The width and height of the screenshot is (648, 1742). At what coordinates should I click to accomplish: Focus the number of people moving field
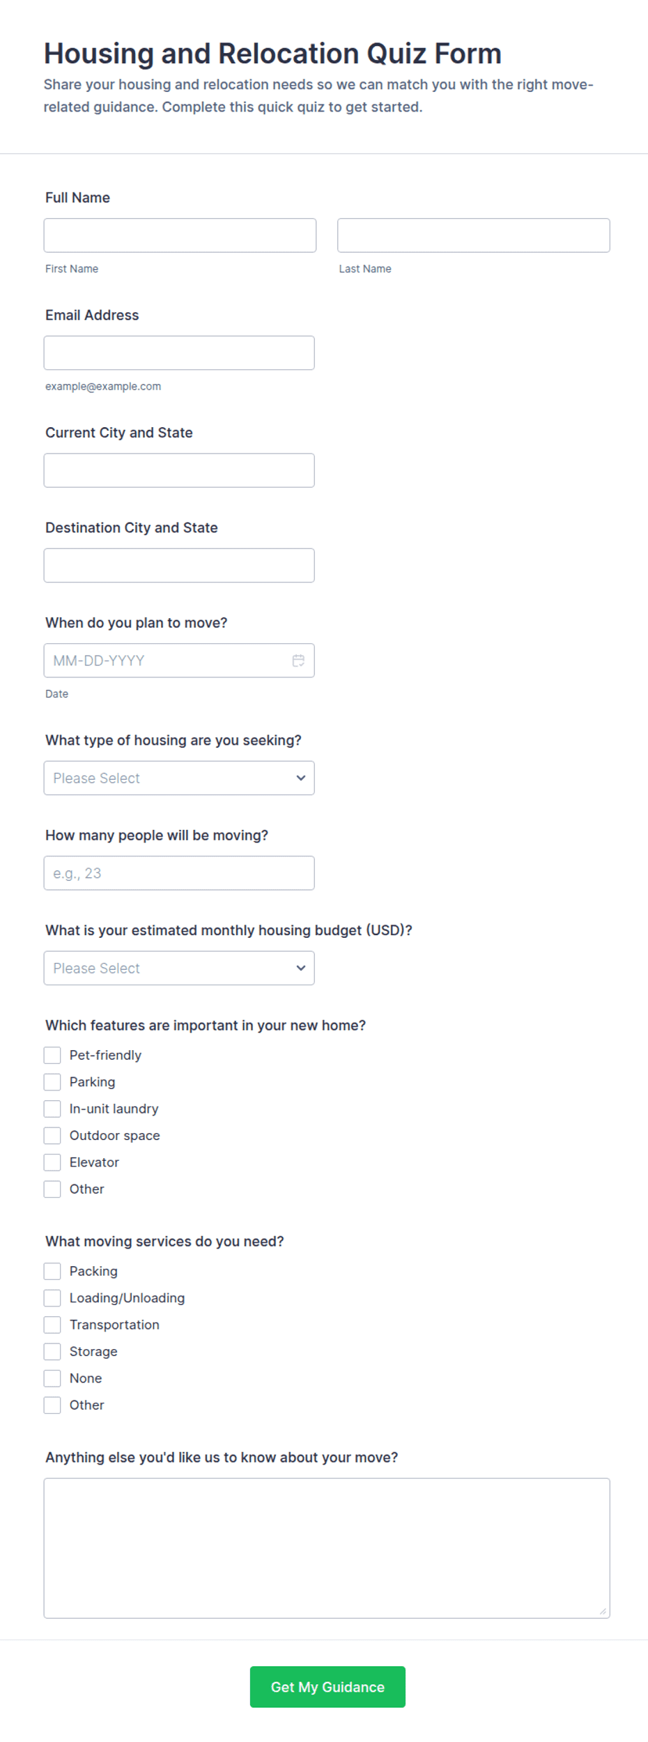point(179,873)
